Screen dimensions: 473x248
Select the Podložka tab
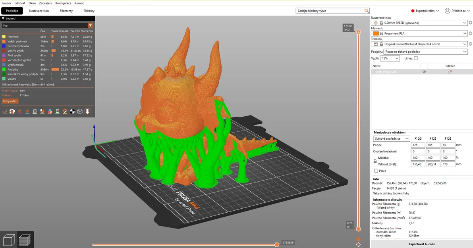12,11
